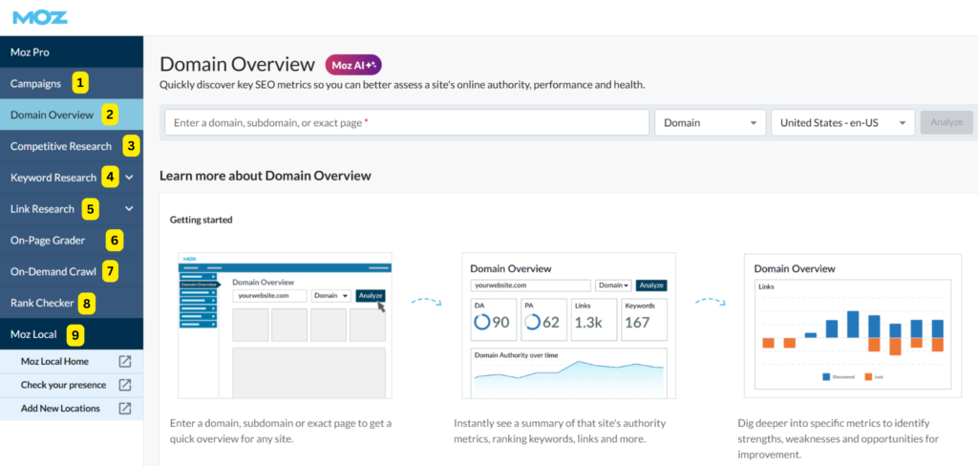Screen dimensions: 978x466
Task: Click the first getting-started illustration with sidebar mockup
Action: 285,326
